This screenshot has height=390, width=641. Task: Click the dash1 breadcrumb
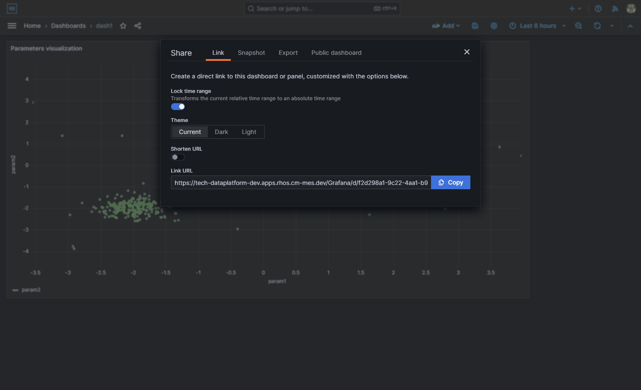tap(104, 26)
